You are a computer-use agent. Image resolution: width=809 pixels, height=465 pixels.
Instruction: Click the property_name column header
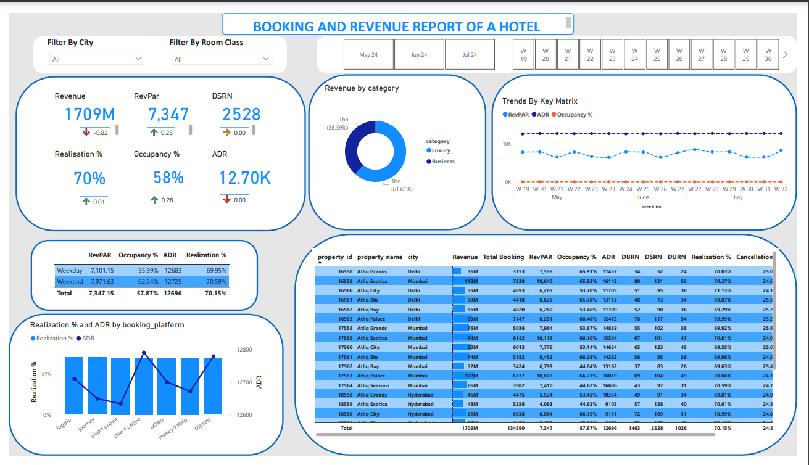[x=380, y=257]
